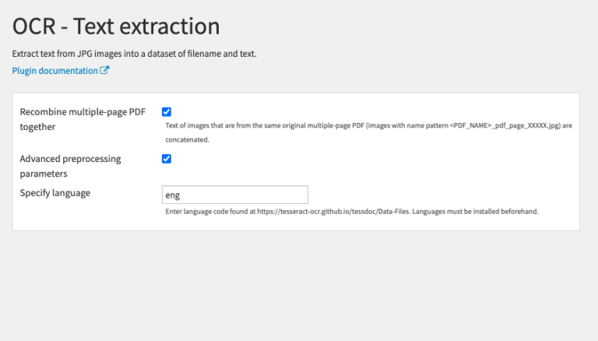Click the 'Enter language code found at' hint
598x341 pixels.
tap(210, 211)
